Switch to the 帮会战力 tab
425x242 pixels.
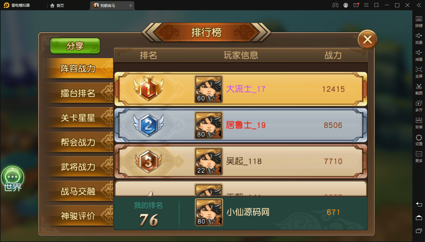pyautogui.click(x=78, y=142)
